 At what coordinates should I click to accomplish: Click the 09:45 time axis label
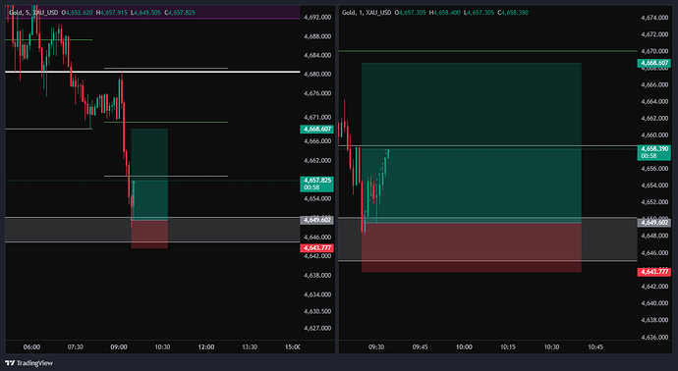click(420, 346)
